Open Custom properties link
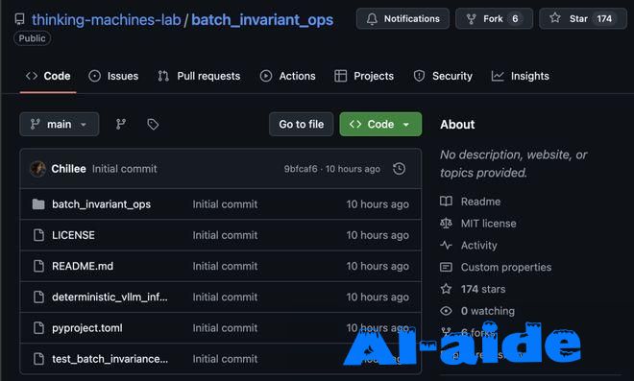 pos(506,268)
